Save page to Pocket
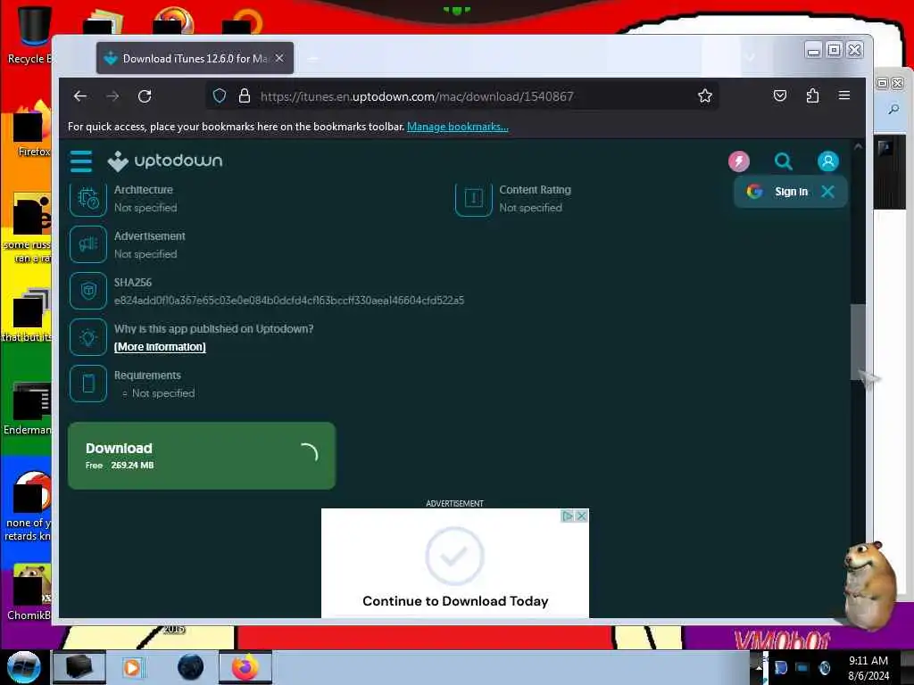The width and height of the screenshot is (914, 685). [x=780, y=96]
